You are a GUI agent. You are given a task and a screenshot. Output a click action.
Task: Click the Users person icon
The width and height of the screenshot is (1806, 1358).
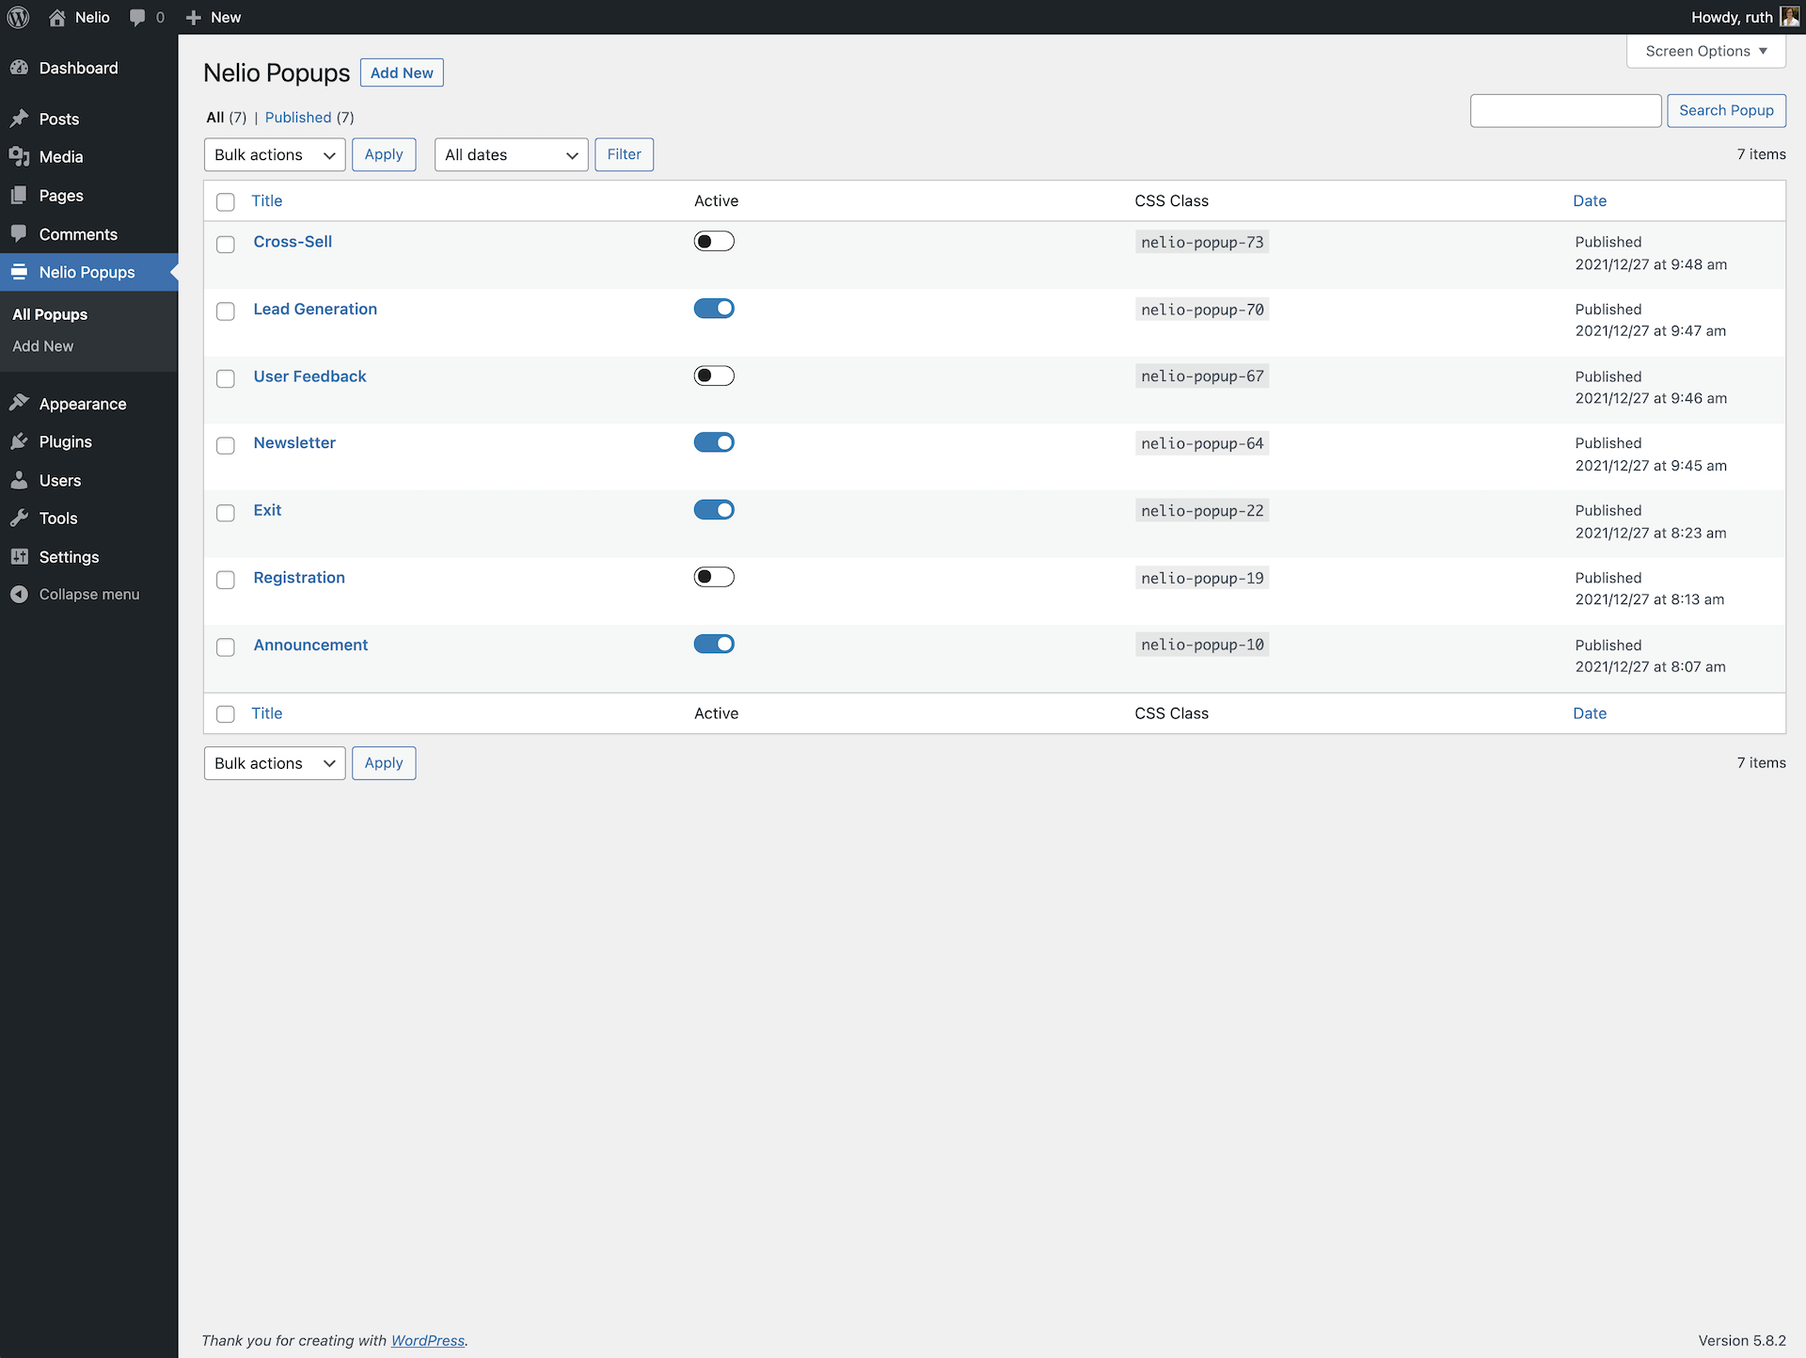click(x=19, y=480)
